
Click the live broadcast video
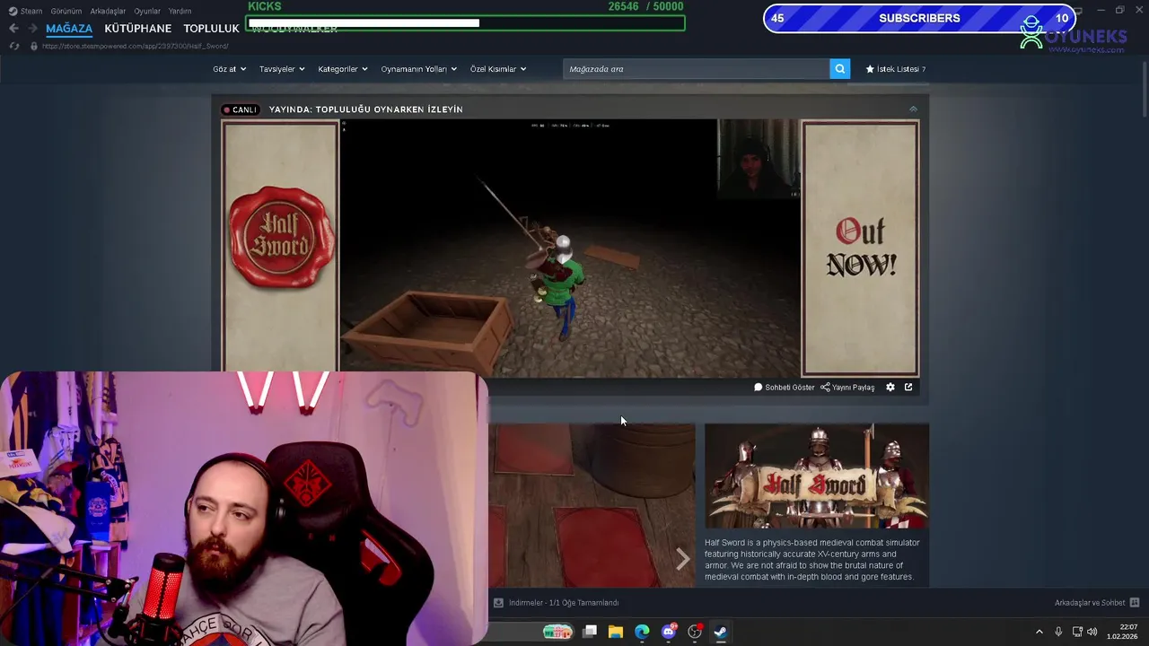click(x=570, y=249)
